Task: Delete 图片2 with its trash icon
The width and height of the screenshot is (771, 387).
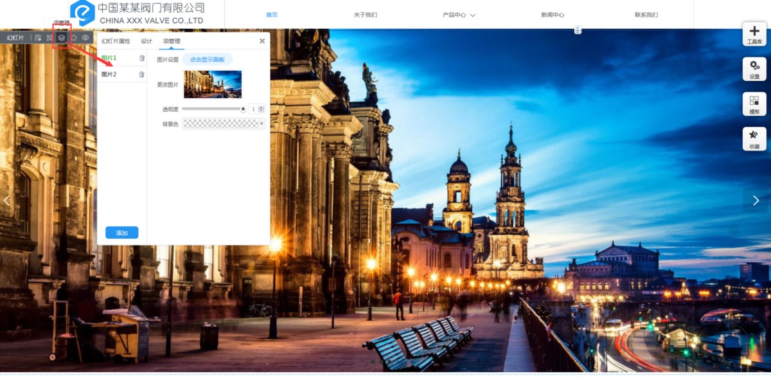Action: coord(142,75)
